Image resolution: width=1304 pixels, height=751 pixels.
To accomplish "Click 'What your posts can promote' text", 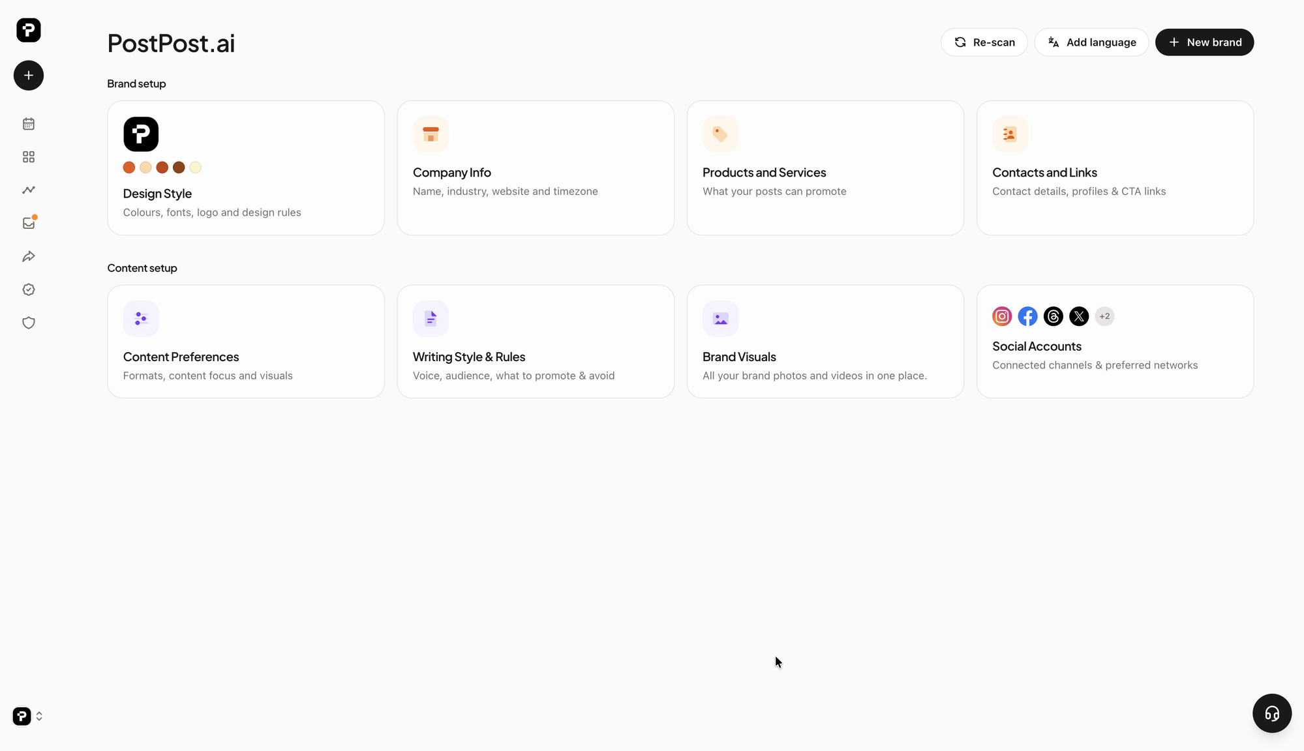I will pyautogui.click(x=774, y=192).
